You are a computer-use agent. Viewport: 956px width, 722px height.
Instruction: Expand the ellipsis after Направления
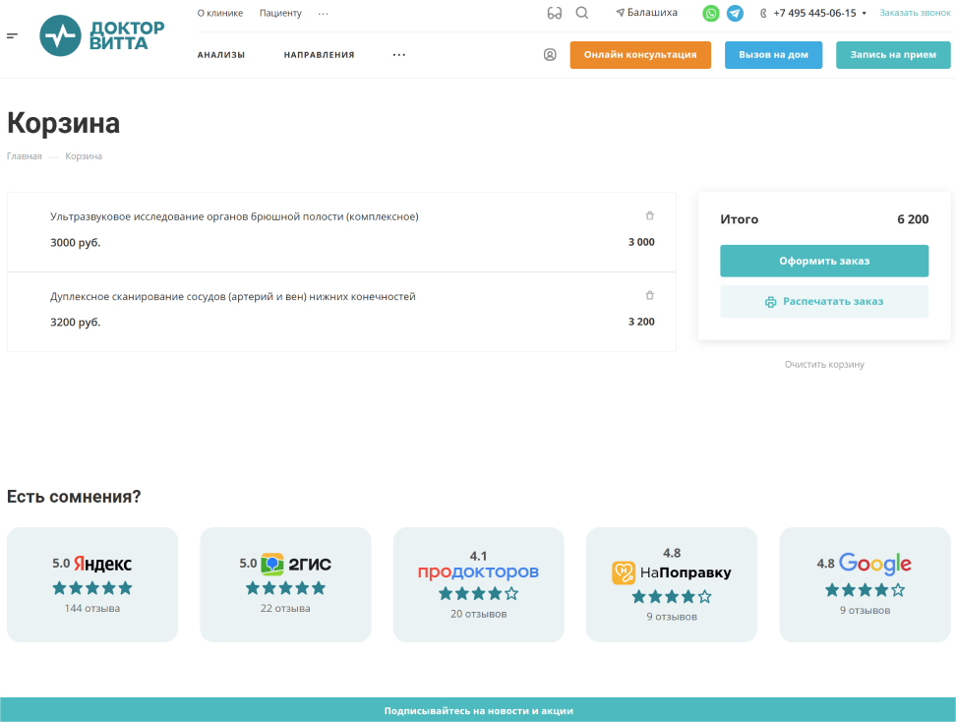[x=398, y=55]
